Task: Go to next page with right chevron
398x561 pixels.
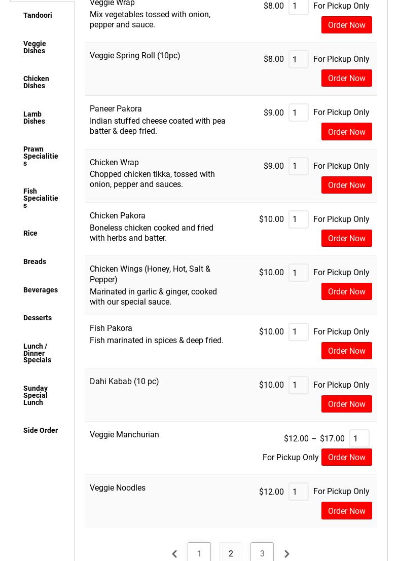Action: tap(287, 554)
